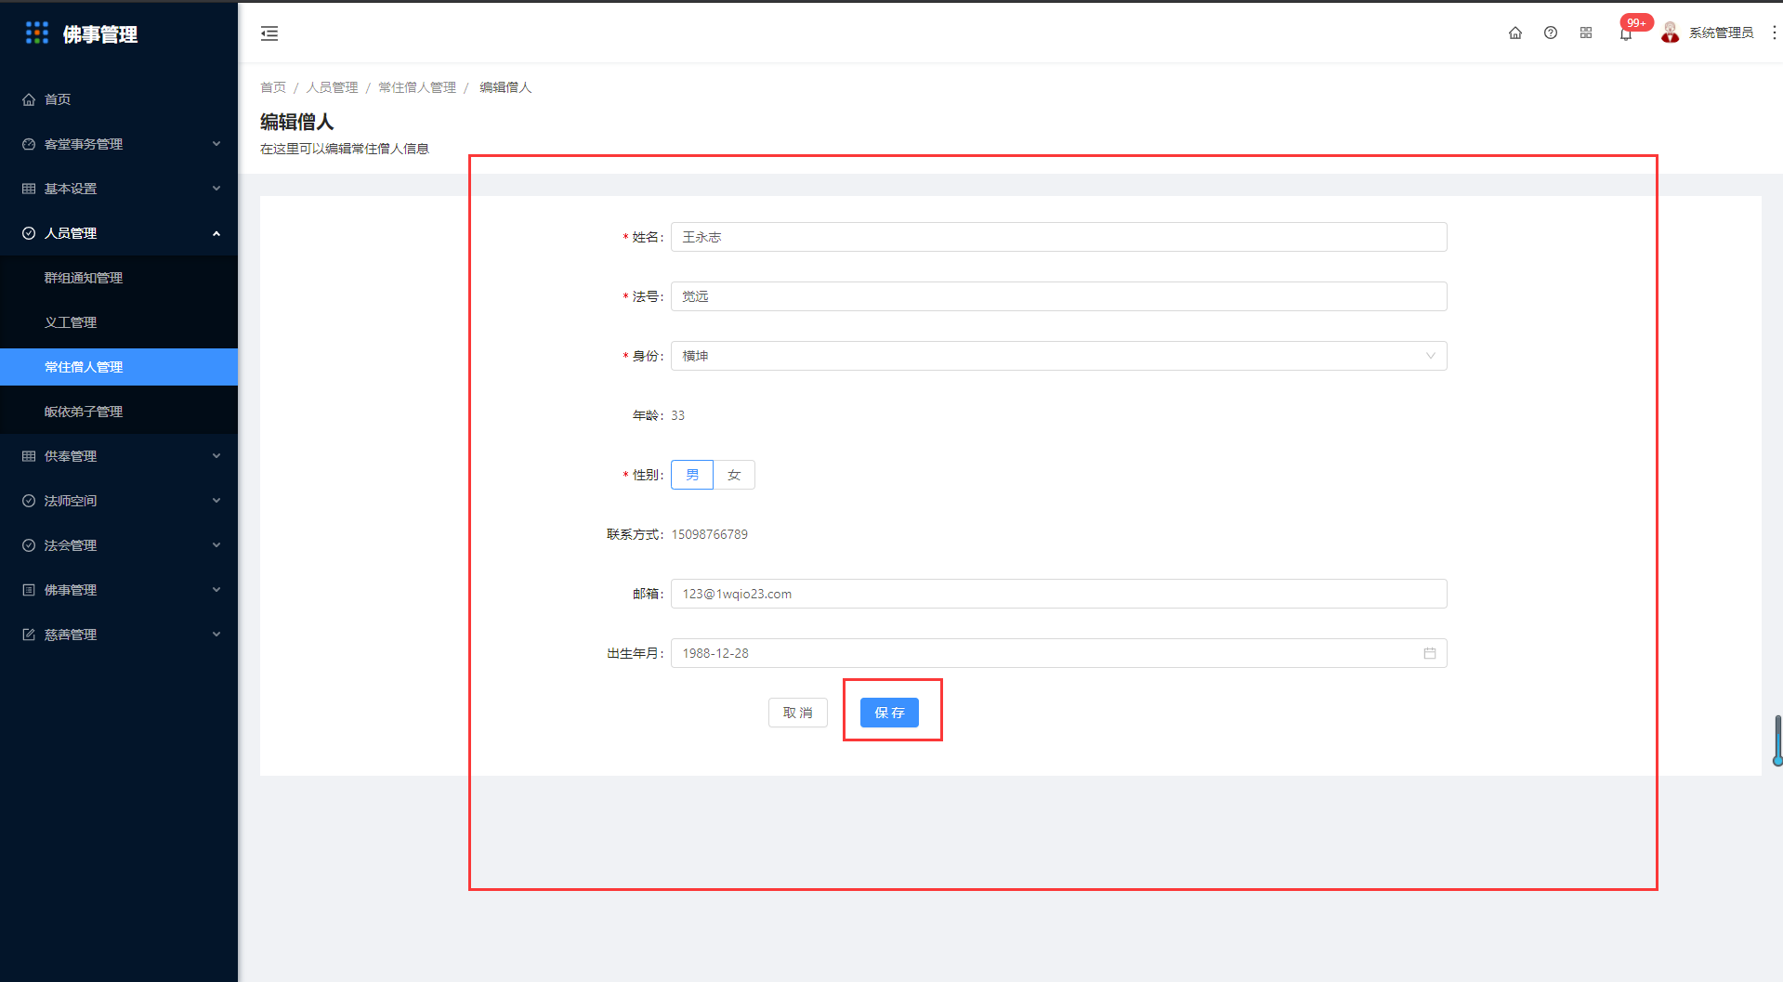Expand the 慈善管理 chevron
Screen dimensions: 1783x982
[216, 635]
